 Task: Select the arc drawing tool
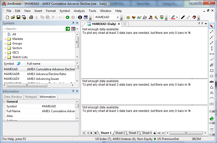[x=212, y=98]
